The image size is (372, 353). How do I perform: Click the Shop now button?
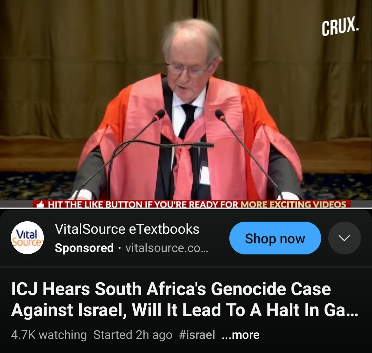(x=275, y=238)
